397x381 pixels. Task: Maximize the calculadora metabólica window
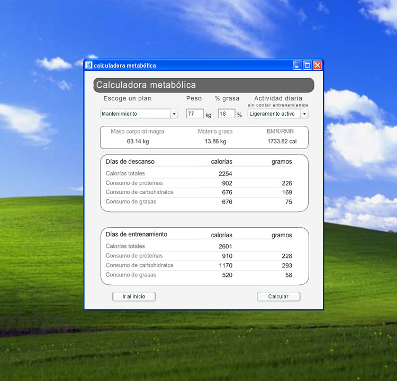pyautogui.click(x=307, y=66)
